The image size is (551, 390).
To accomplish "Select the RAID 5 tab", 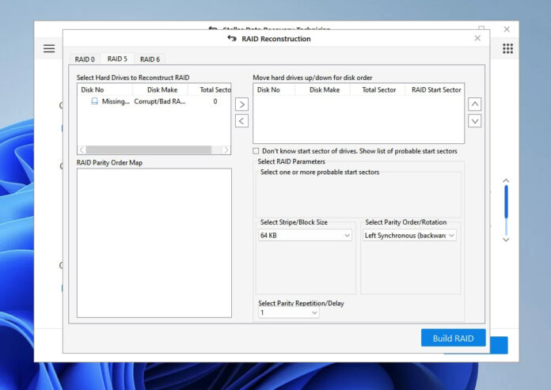I will click(117, 59).
